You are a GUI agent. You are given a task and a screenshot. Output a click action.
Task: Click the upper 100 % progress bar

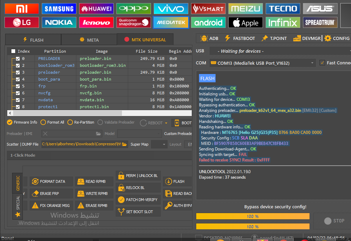pyautogui.click(x=253, y=216)
